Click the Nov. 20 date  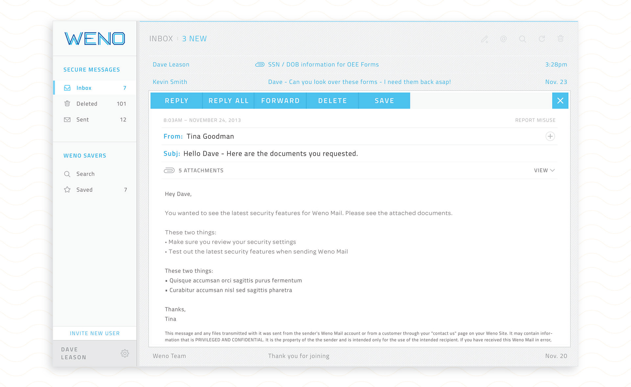556,356
